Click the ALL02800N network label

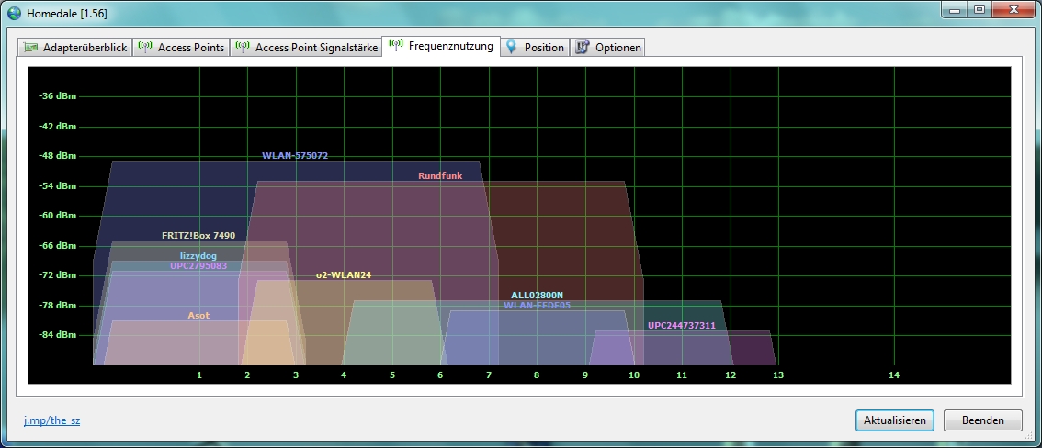(x=537, y=296)
